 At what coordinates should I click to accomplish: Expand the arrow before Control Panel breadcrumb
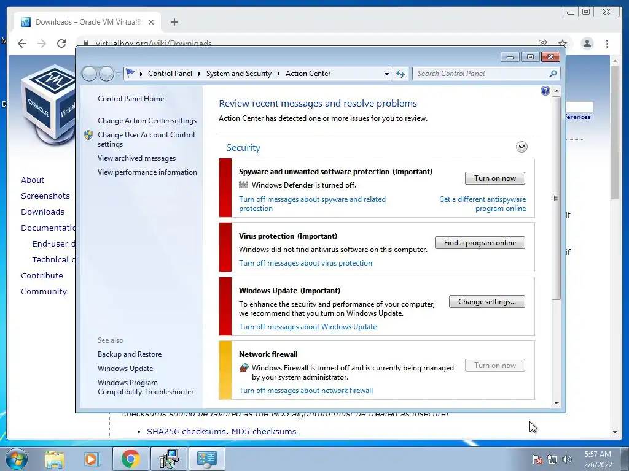tap(141, 74)
